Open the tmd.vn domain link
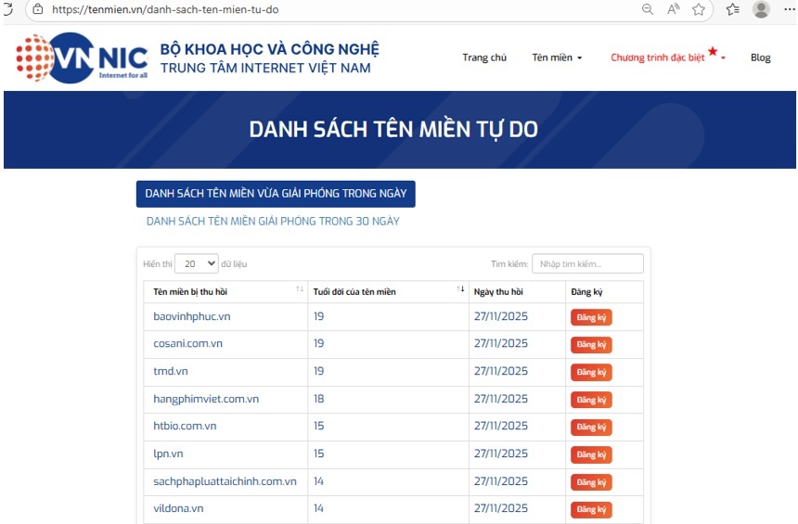 coord(171,372)
